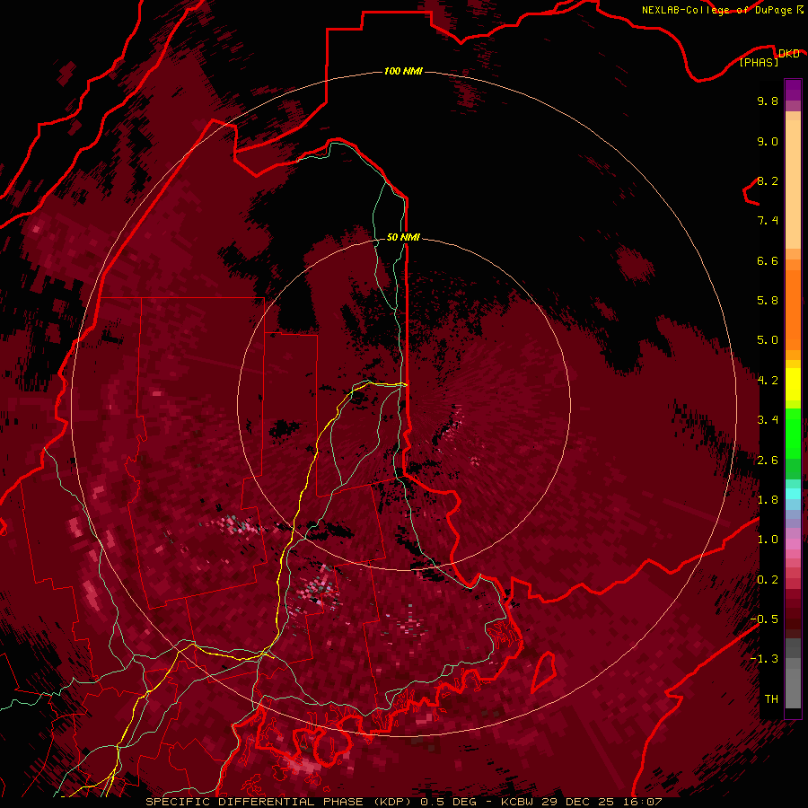808x808 pixels.
Task: Click the 3.4 legend value
Action: [x=768, y=420]
